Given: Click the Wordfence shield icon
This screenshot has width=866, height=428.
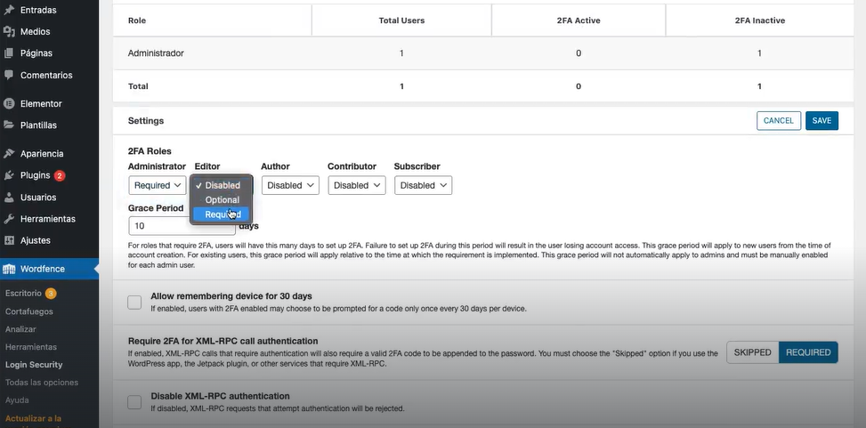Looking at the screenshot, I should click(x=9, y=269).
